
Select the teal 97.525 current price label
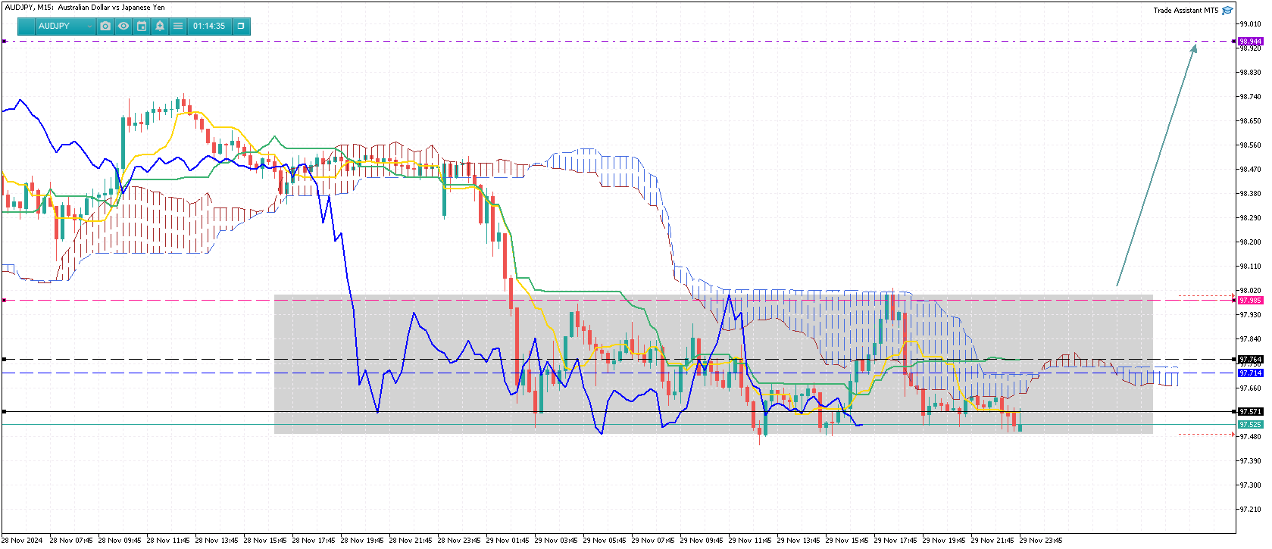[x=1250, y=425]
